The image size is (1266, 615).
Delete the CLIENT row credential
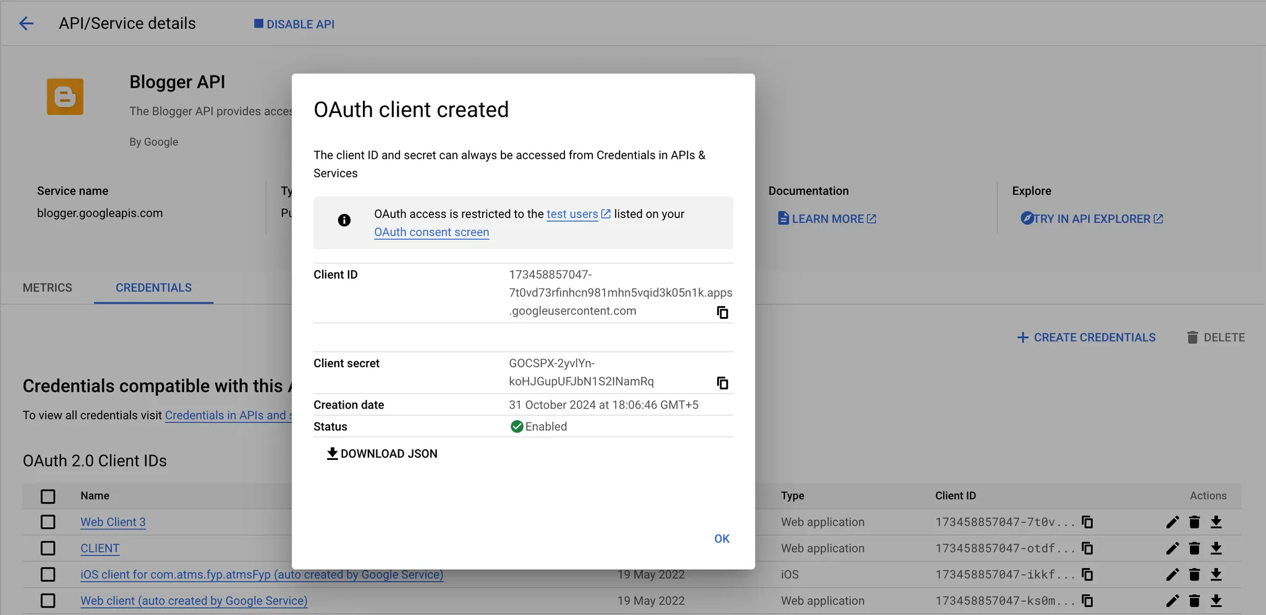[x=1194, y=548]
